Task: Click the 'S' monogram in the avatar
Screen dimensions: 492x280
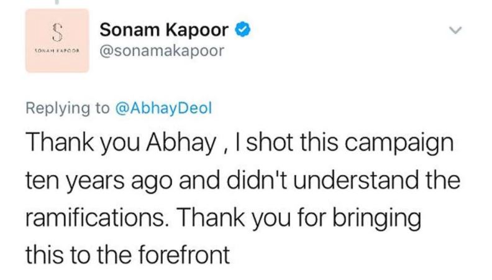Action: pos(57,33)
